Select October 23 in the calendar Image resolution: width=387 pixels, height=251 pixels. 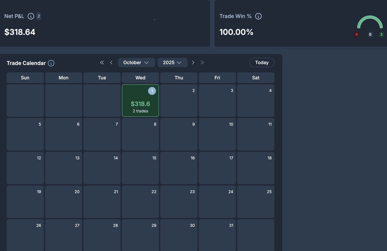(179, 202)
